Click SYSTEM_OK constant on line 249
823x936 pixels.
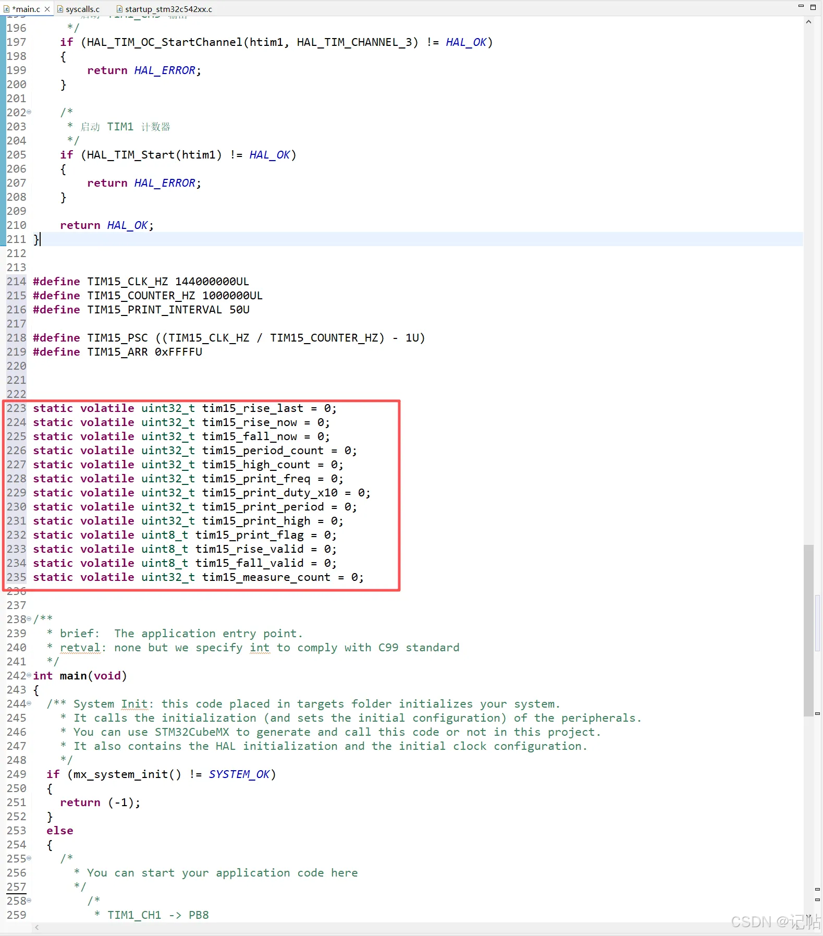click(239, 774)
